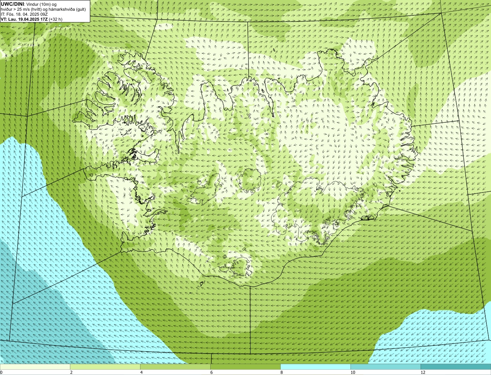
Task: Click the scale label '2'
Action: (71, 372)
